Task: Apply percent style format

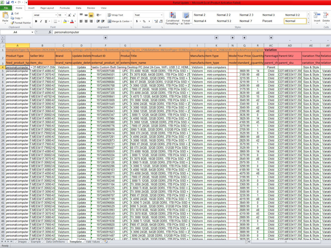Action: point(144,21)
